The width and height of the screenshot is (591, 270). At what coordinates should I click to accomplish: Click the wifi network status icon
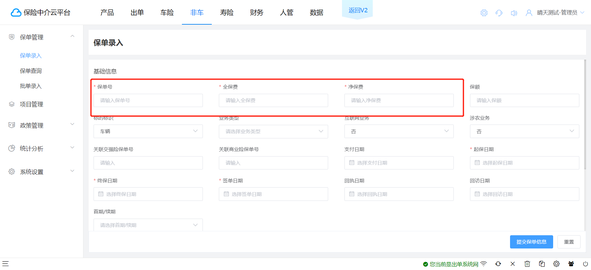pos(484,264)
